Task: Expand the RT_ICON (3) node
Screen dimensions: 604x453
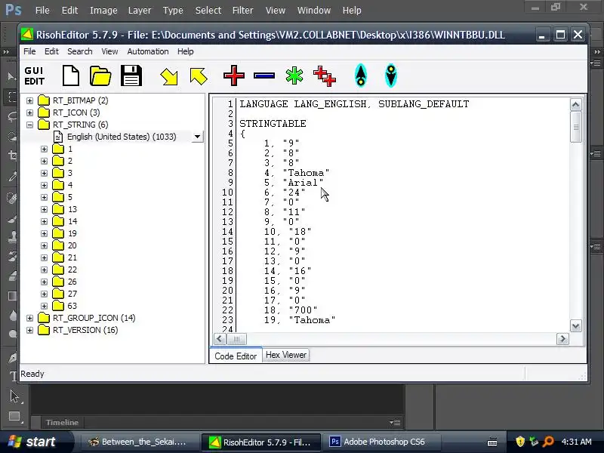Action: [29, 112]
